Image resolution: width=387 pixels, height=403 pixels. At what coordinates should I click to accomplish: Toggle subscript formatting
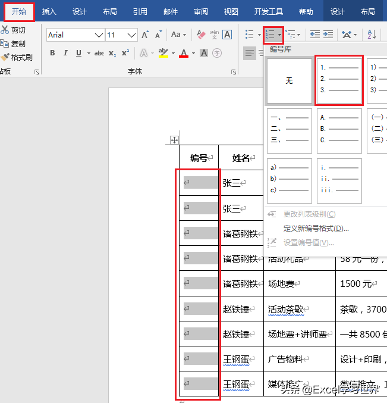pyautogui.click(x=112, y=53)
